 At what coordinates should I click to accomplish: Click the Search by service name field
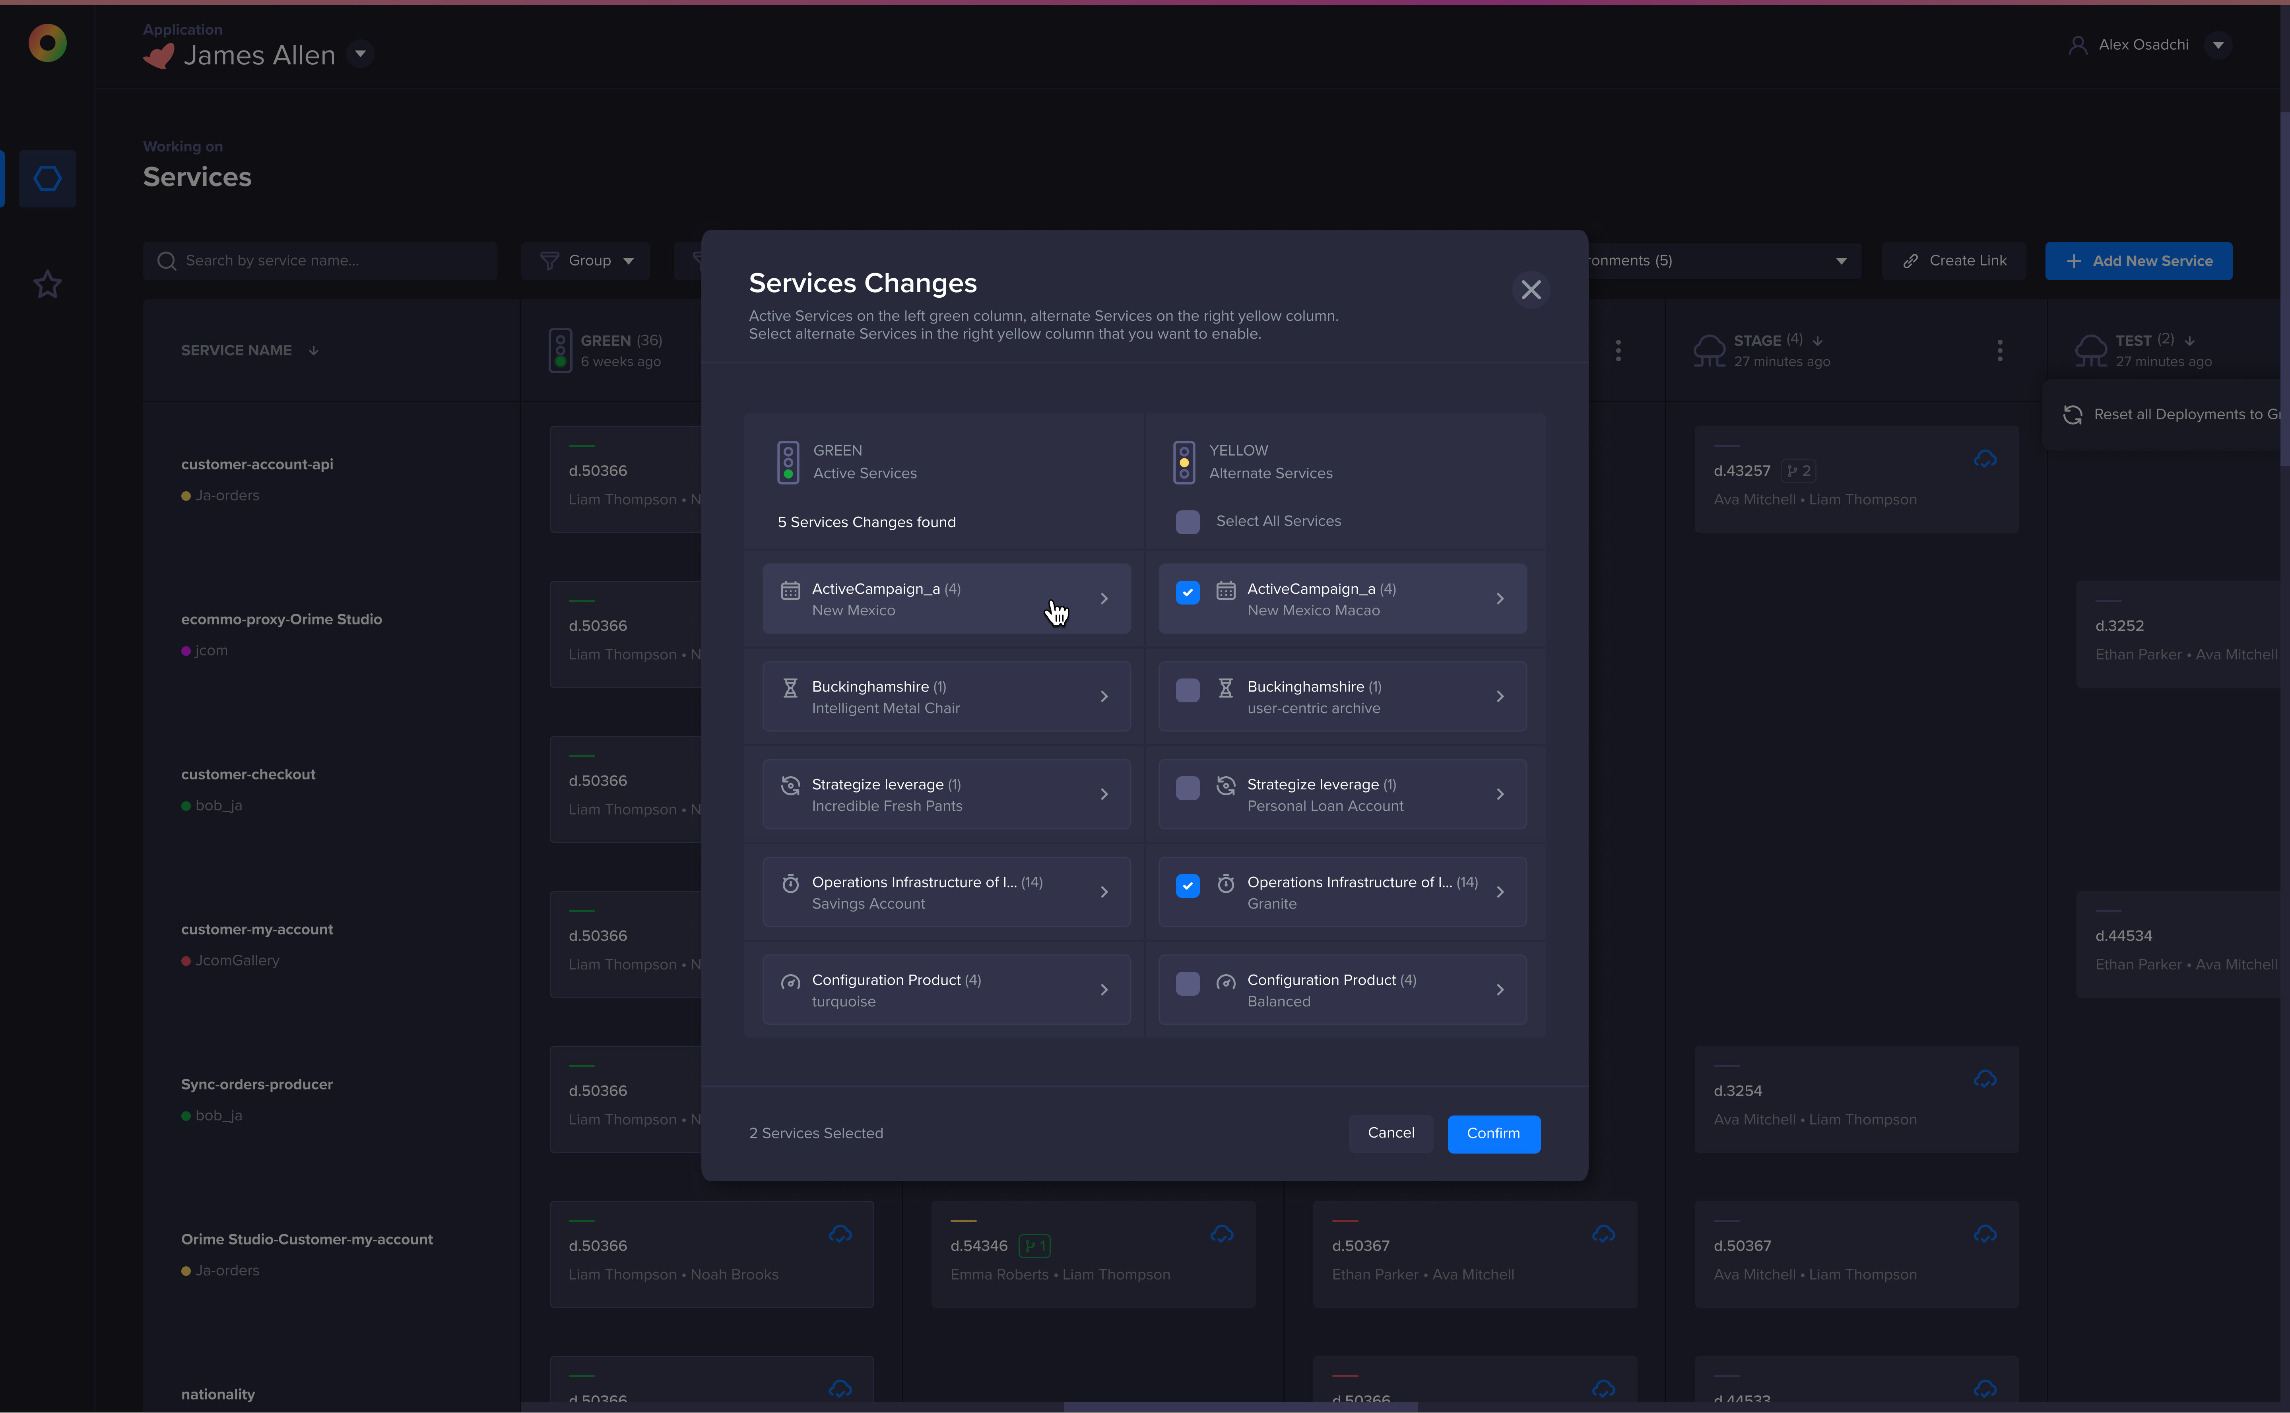(x=320, y=261)
